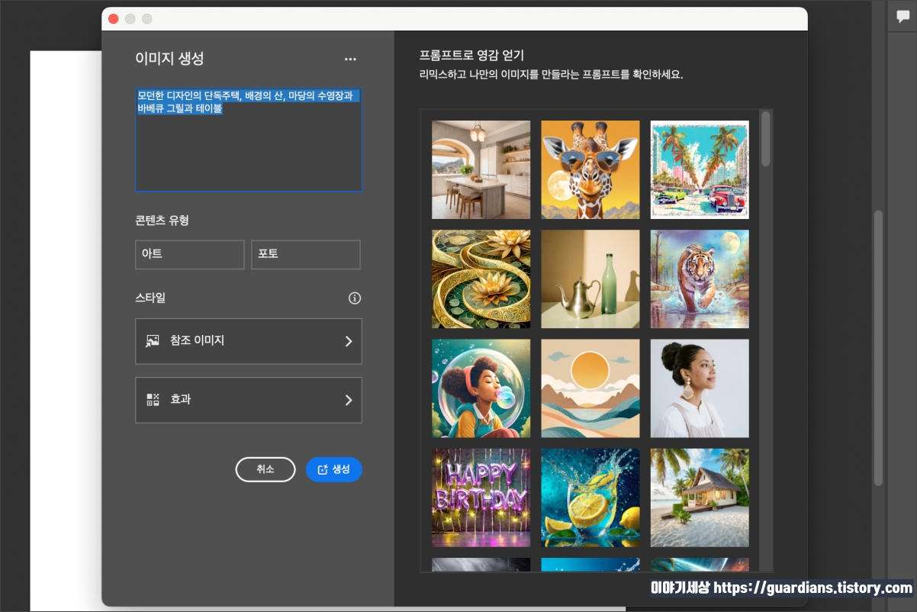917x612 pixels.
Task: Select the palm trees and vintage cars thumbnail
Action: (x=700, y=169)
